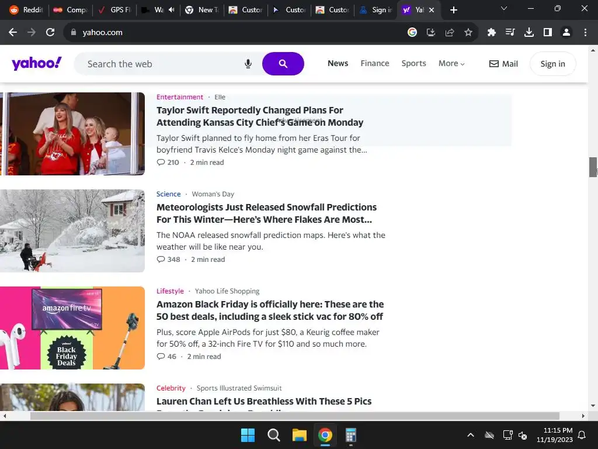Open the new tab plus button

(453, 10)
